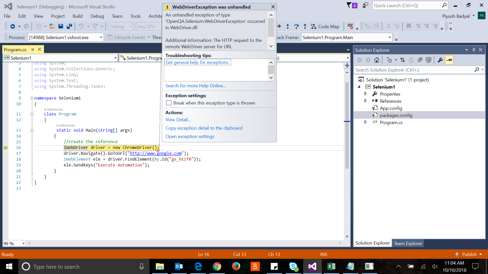Image resolution: width=488 pixels, height=274 pixels.
Task: Click the Collapse All icon in Solution Explorer
Action: click(x=420, y=60)
